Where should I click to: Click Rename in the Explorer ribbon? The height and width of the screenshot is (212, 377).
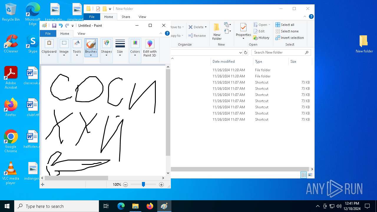click(x=197, y=36)
